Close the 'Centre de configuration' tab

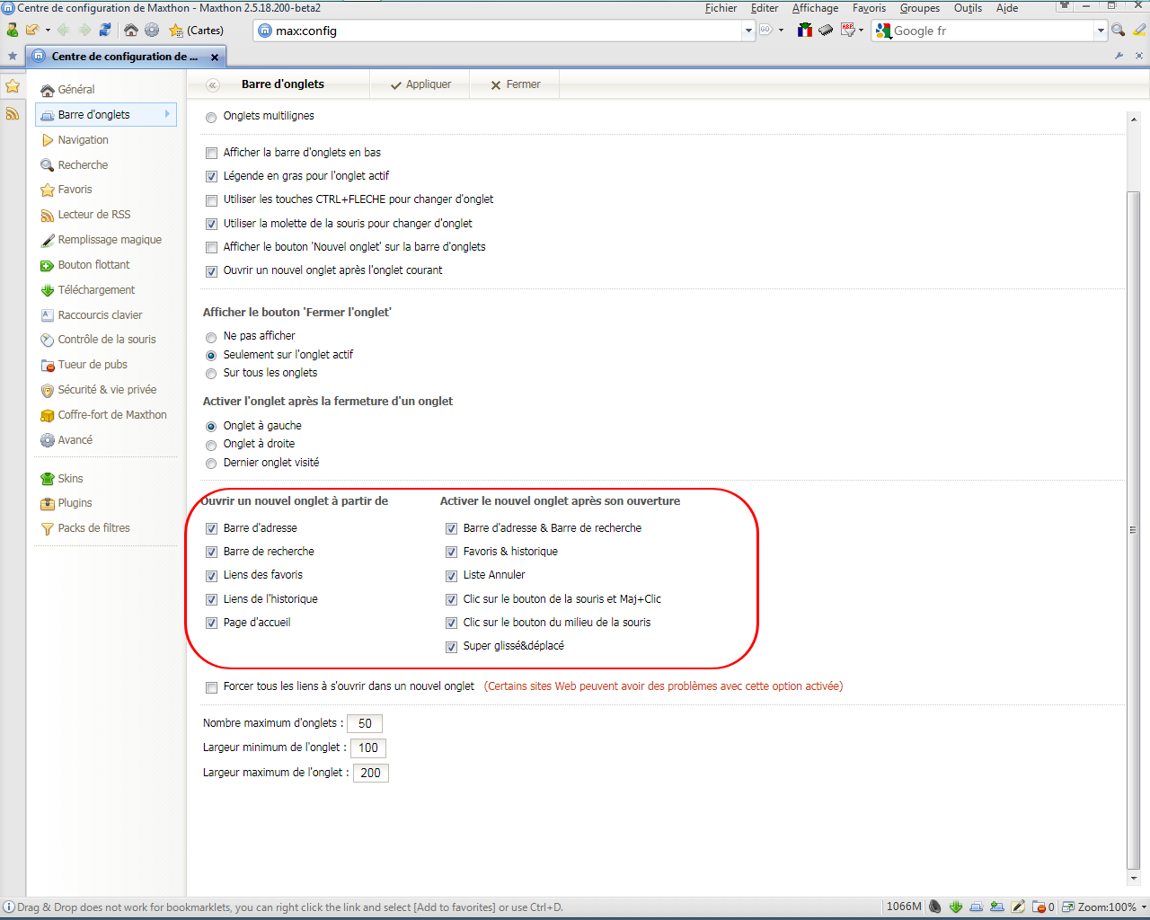(x=215, y=57)
